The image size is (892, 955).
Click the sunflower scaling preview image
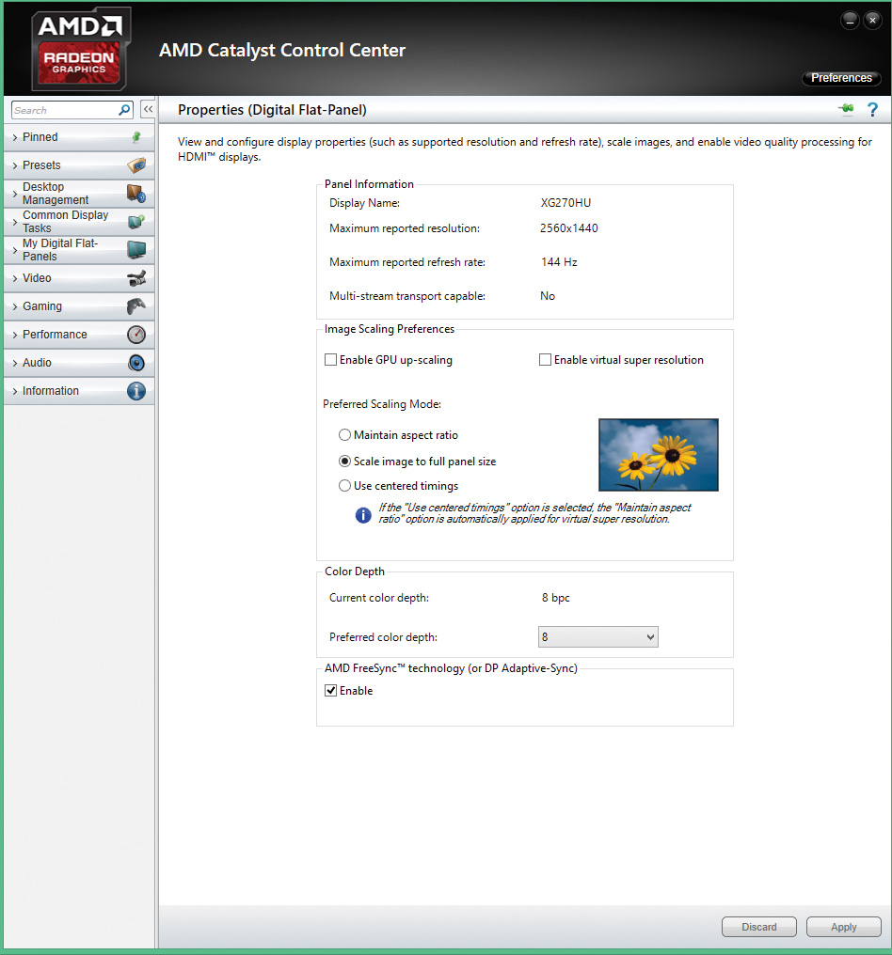tap(659, 454)
